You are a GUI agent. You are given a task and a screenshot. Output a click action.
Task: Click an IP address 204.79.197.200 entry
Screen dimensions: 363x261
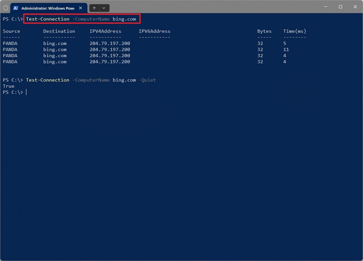pos(110,43)
